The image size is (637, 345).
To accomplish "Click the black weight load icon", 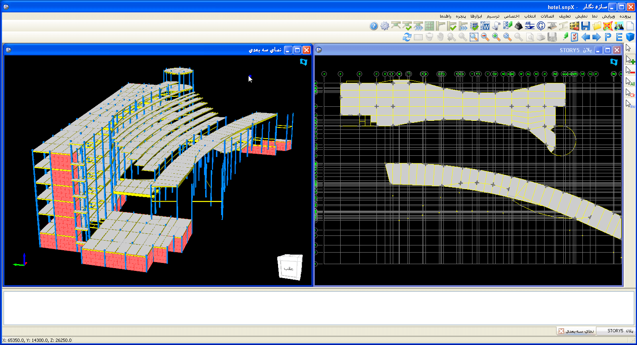I will click(x=518, y=26).
